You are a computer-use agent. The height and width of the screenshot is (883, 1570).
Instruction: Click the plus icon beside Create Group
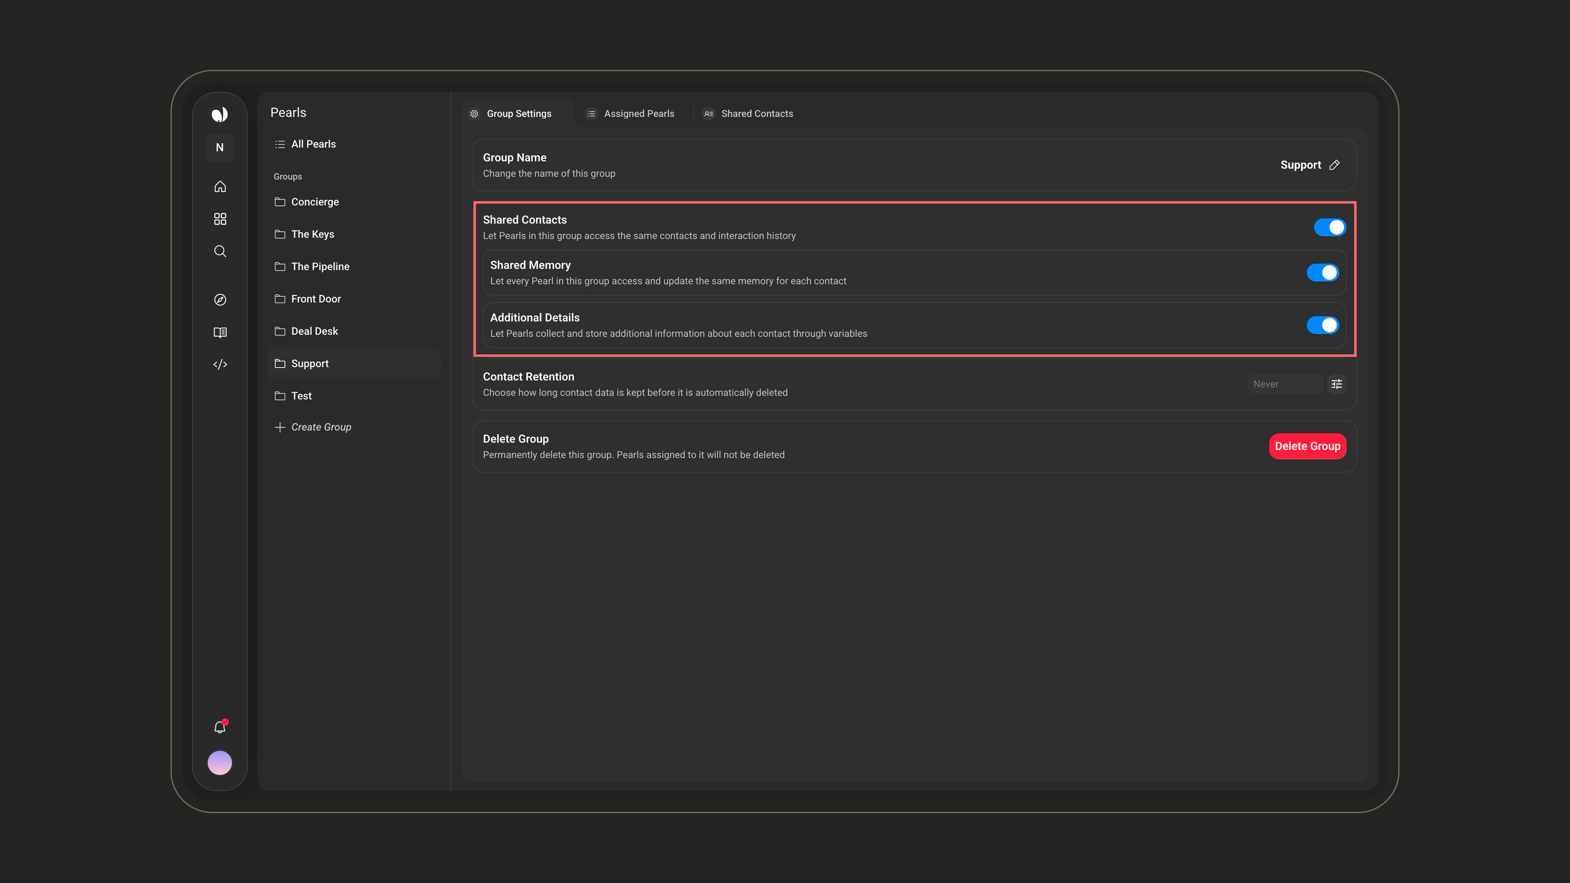tap(280, 427)
